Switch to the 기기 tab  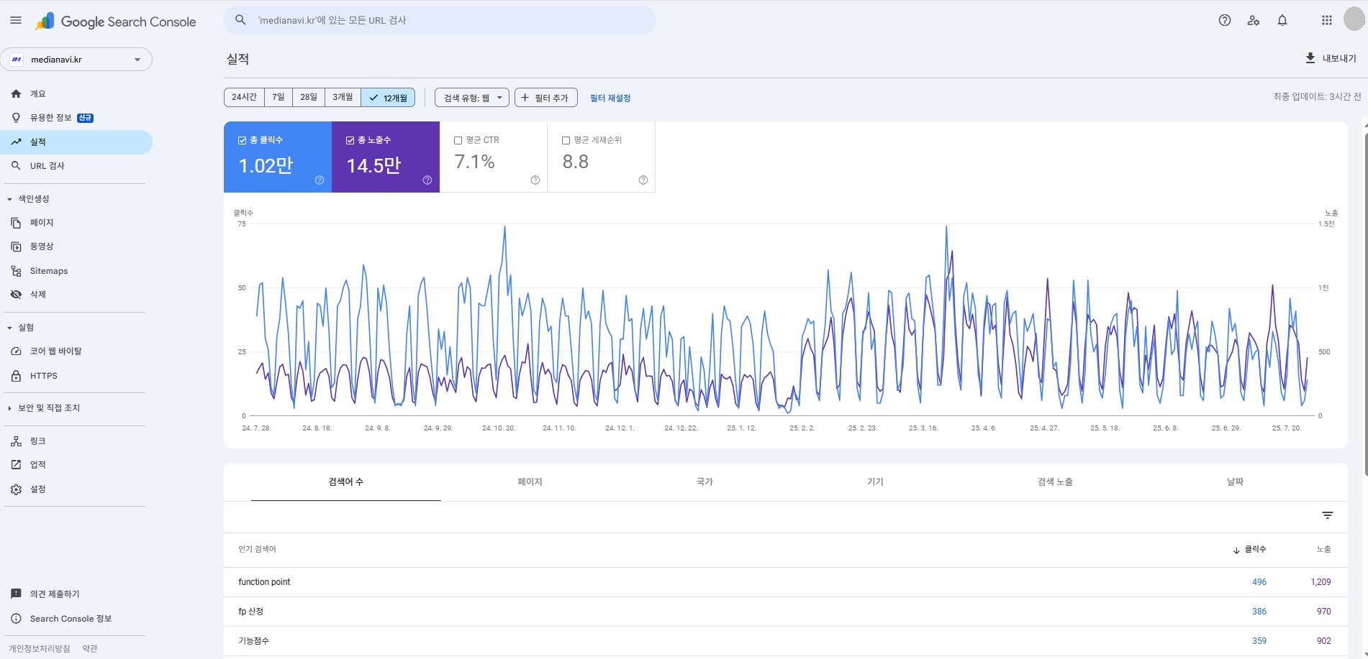click(874, 482)
